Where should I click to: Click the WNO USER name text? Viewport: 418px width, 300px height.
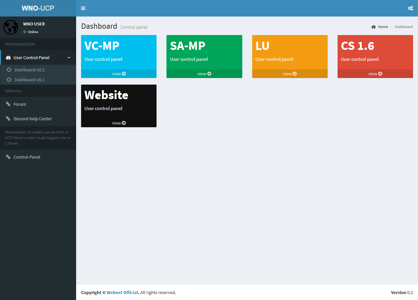34,24
